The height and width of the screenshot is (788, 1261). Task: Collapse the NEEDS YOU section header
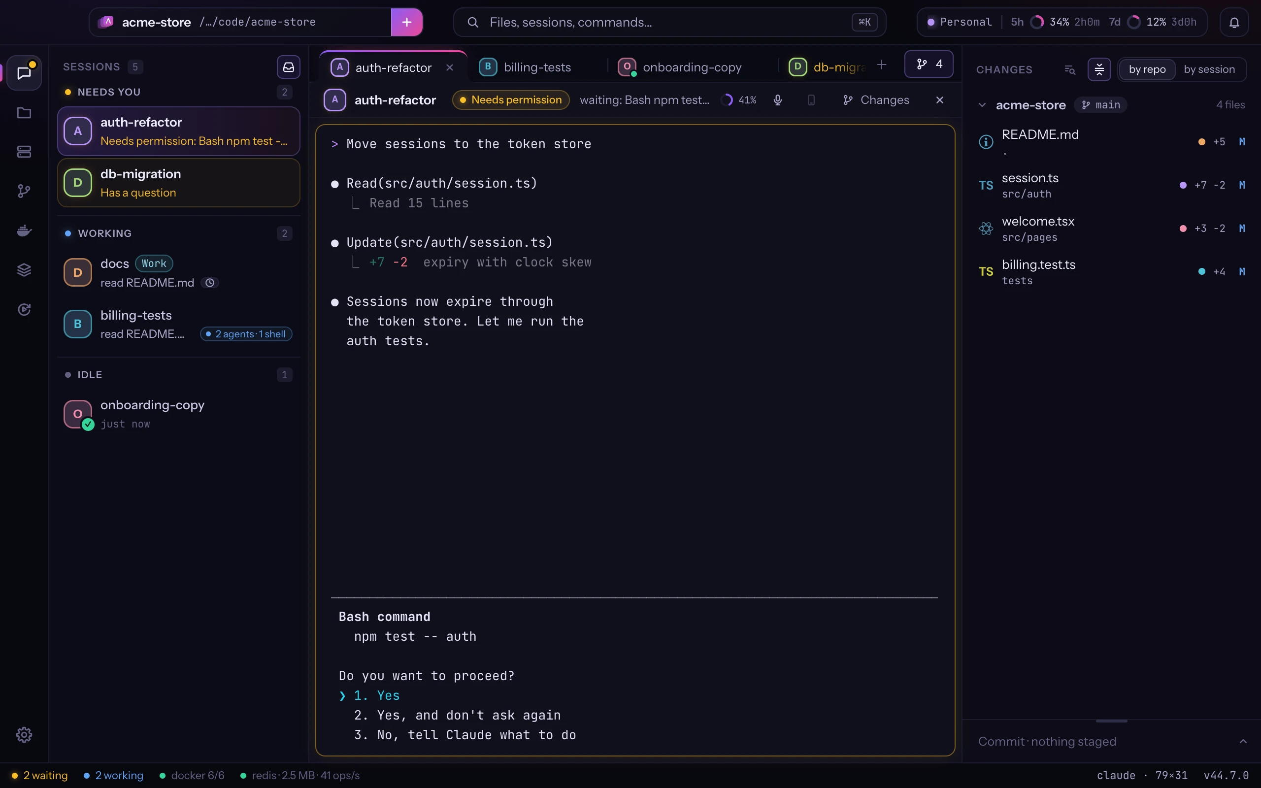coord(178,92)
